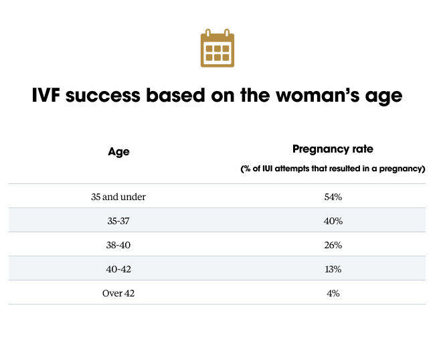Select the Over 42 age cell
This screenshot has width=435, height=342.
click(118, 293)
